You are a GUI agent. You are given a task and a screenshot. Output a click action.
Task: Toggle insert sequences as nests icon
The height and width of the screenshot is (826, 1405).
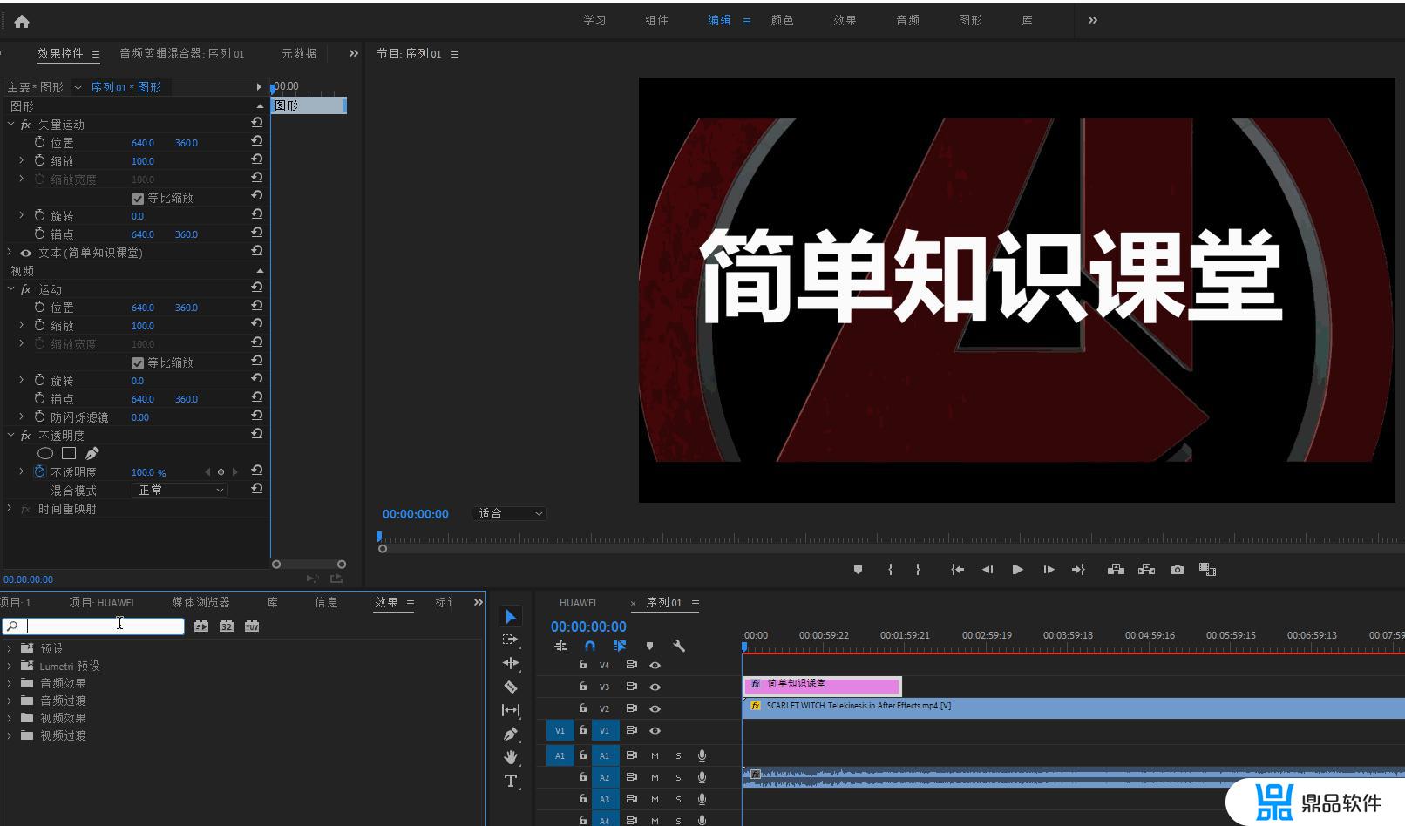point(560,646)
